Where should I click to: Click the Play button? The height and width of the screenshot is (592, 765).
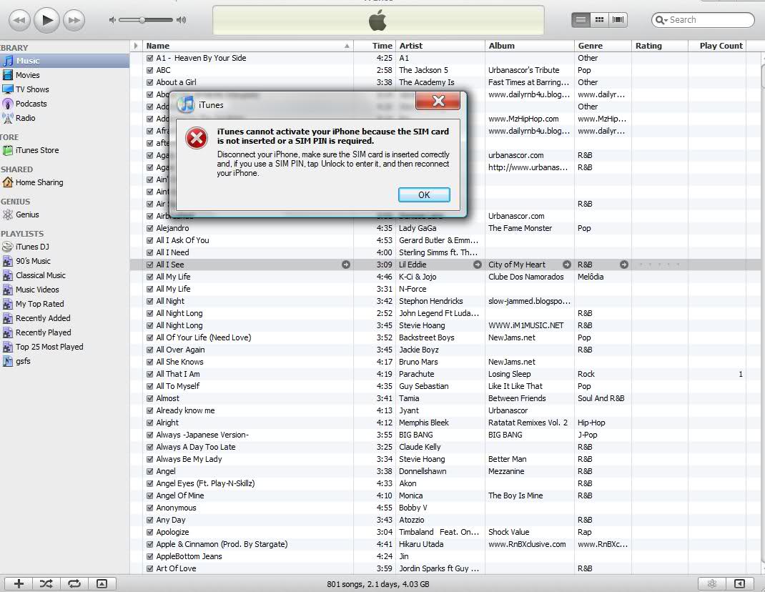pyautogui.click(x=47, y=20)
